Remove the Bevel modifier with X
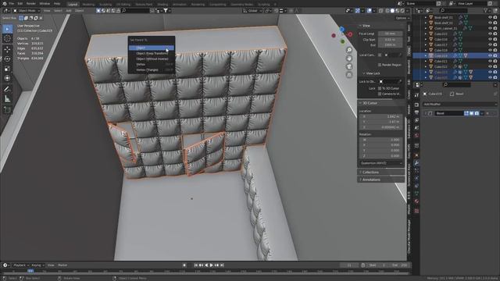The width and height of the screenshot is (500, 281). (x=487, y=113)
